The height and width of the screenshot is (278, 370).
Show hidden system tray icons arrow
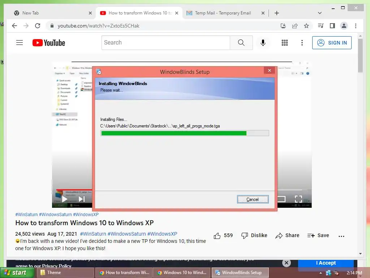pos(320,273)
